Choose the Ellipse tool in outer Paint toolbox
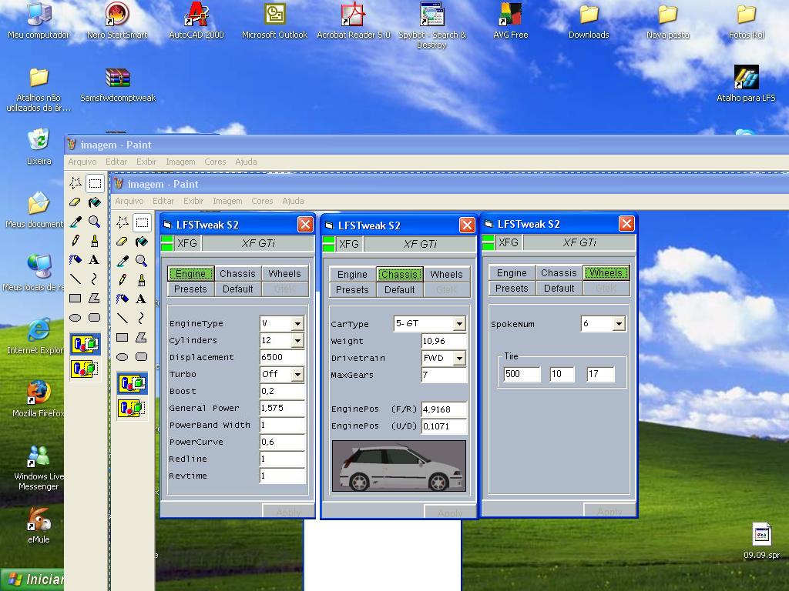The height and width of the screenshot is (591, 789). click(x=76, y=317)
